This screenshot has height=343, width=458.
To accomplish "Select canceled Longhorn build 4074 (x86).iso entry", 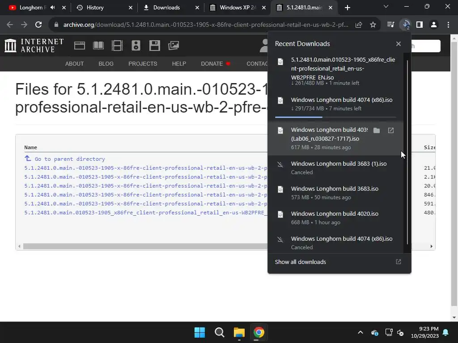I will click(x=336, y=243).
